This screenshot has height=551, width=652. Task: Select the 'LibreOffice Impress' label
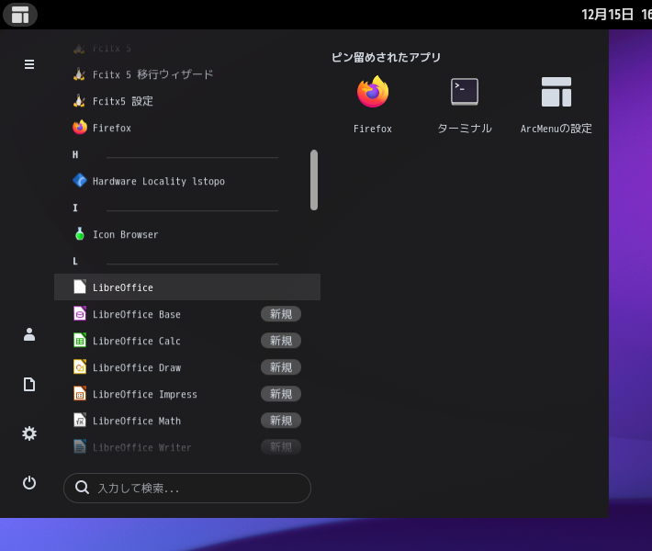145,394
